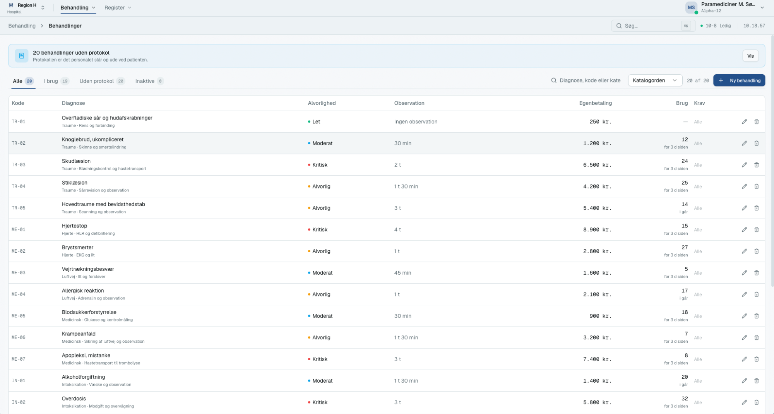The image size is (774, 414).
Task: Open the Katalogorden sort dropdown
Action: tap(655, 80)
